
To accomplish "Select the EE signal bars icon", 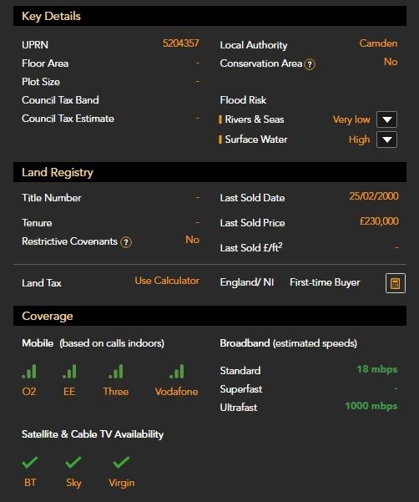I will (69, 372).
